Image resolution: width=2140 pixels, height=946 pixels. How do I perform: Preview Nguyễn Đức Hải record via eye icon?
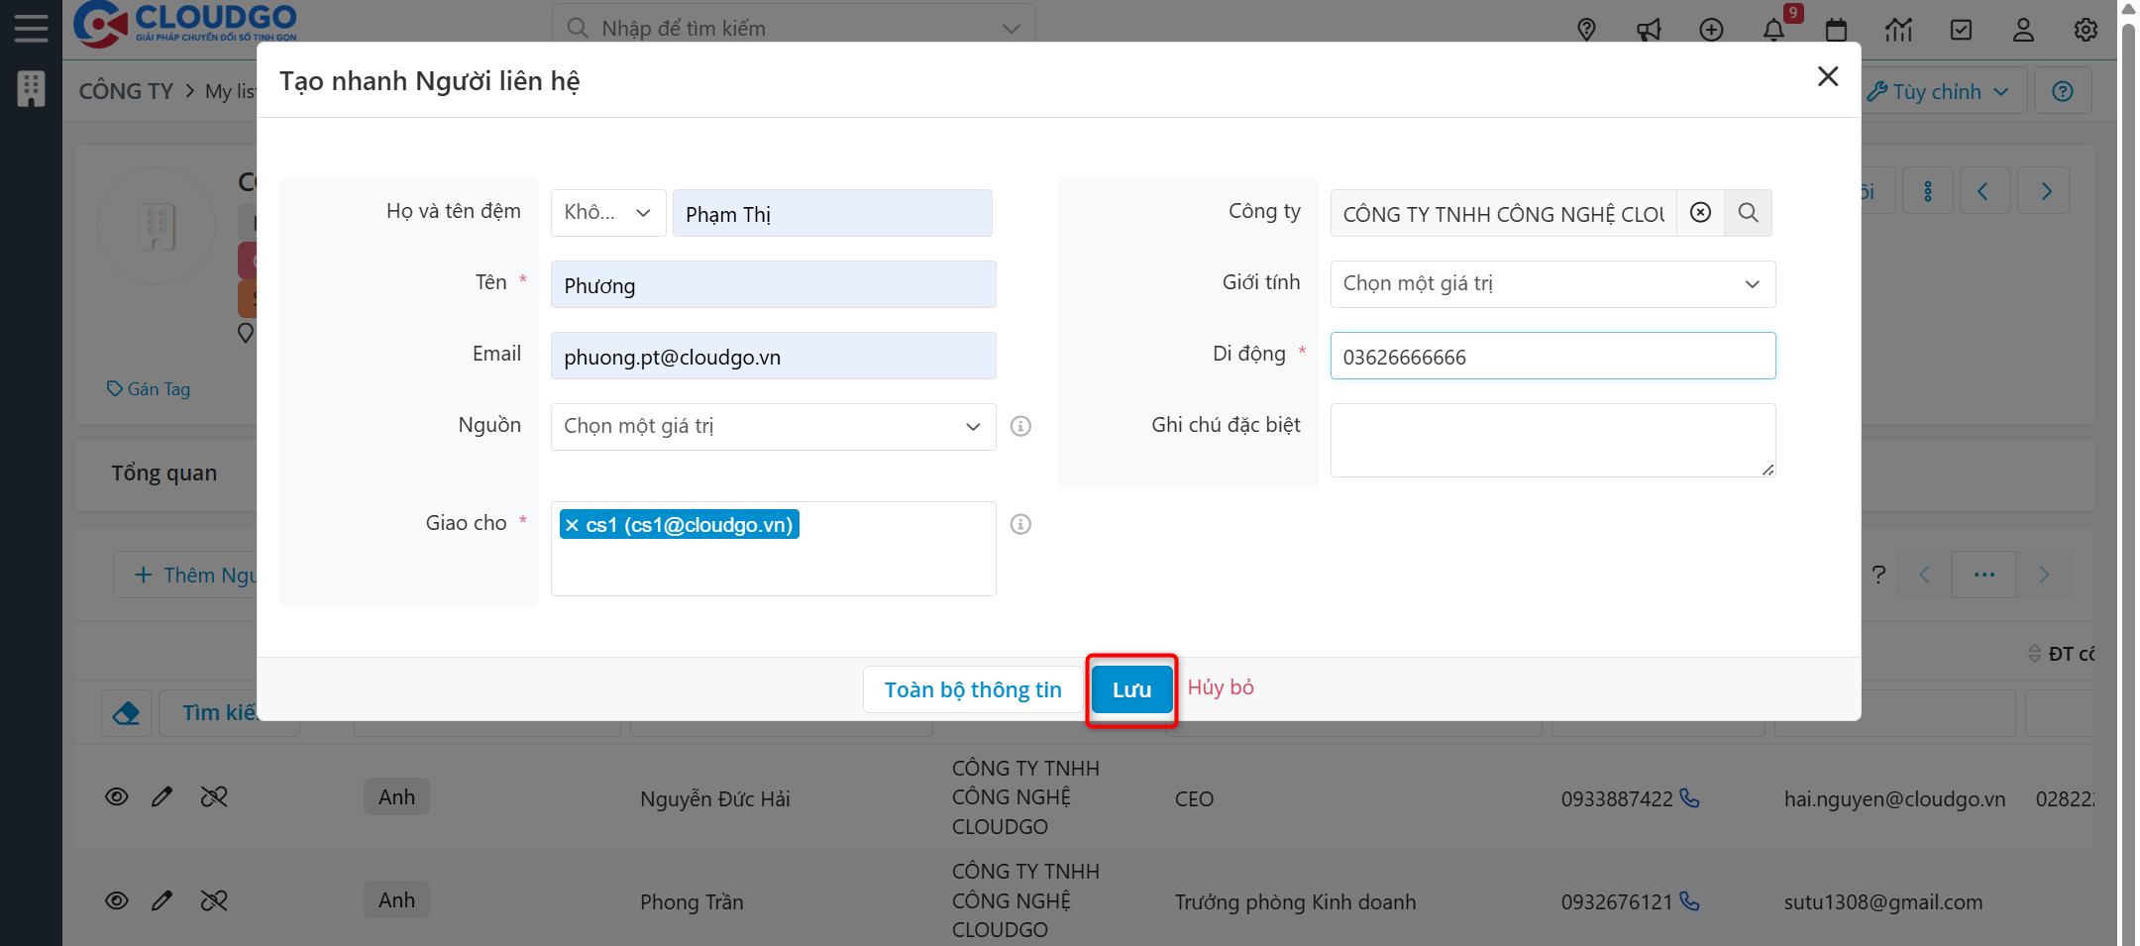tap(117, 795)
